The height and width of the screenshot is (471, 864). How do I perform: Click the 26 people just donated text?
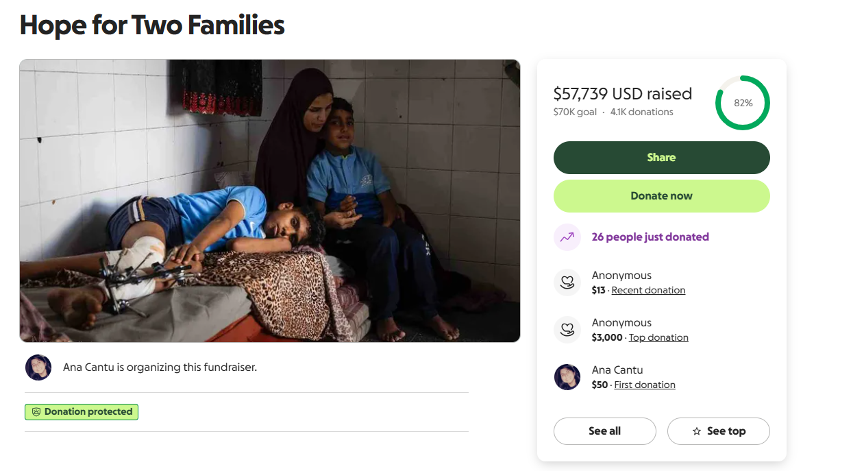click(x=650, y=237)
